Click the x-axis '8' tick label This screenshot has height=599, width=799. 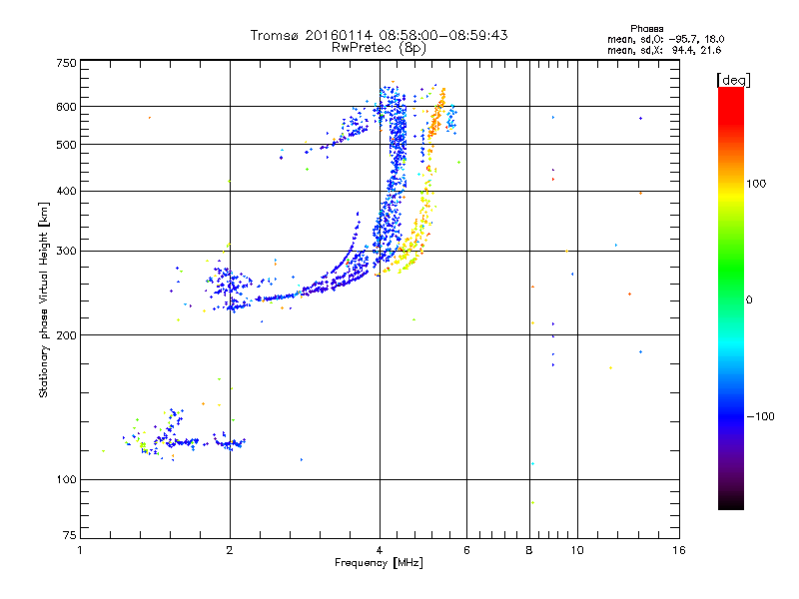pos(529,550)
